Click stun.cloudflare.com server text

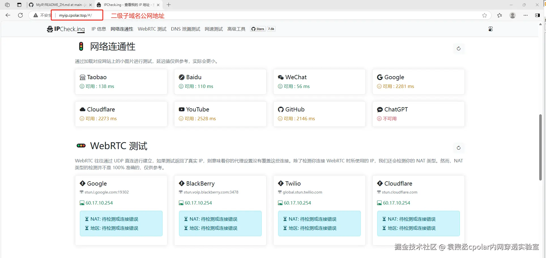400,192
